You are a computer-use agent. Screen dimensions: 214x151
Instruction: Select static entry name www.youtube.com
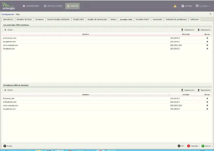(x=10, y=45)
